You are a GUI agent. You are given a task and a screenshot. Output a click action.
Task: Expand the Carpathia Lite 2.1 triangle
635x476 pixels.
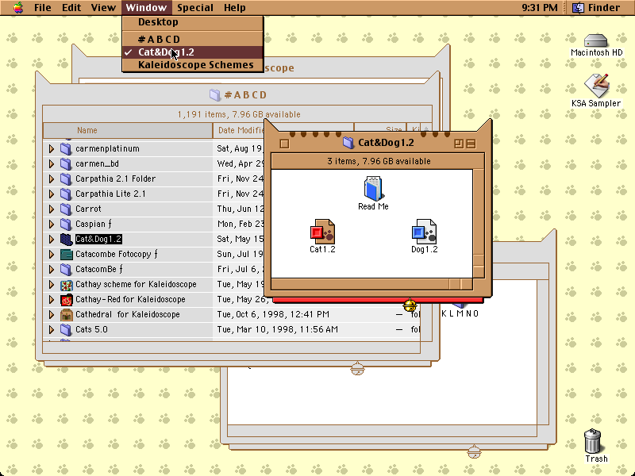point(52,194)
